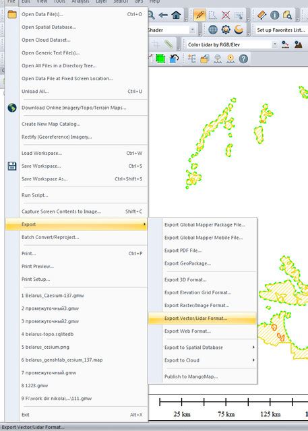This screenshot has width=308, height=431.
Task: Choose Batch Convert/Reproject
Action: click(76, 237)
